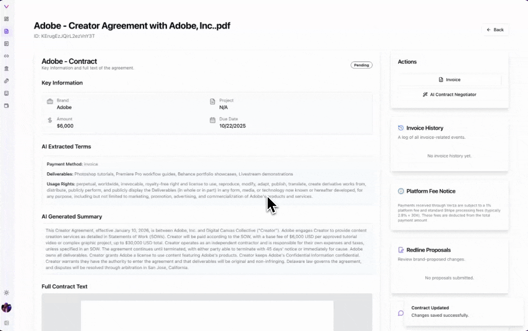Expand the Full Contract Text section
The image size is (528, 331).
pos(64,286)
